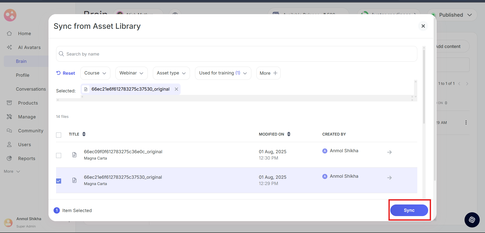Sort by Title column arrows
This screenshot has width=485, height=233.
(x=84, y=134)
